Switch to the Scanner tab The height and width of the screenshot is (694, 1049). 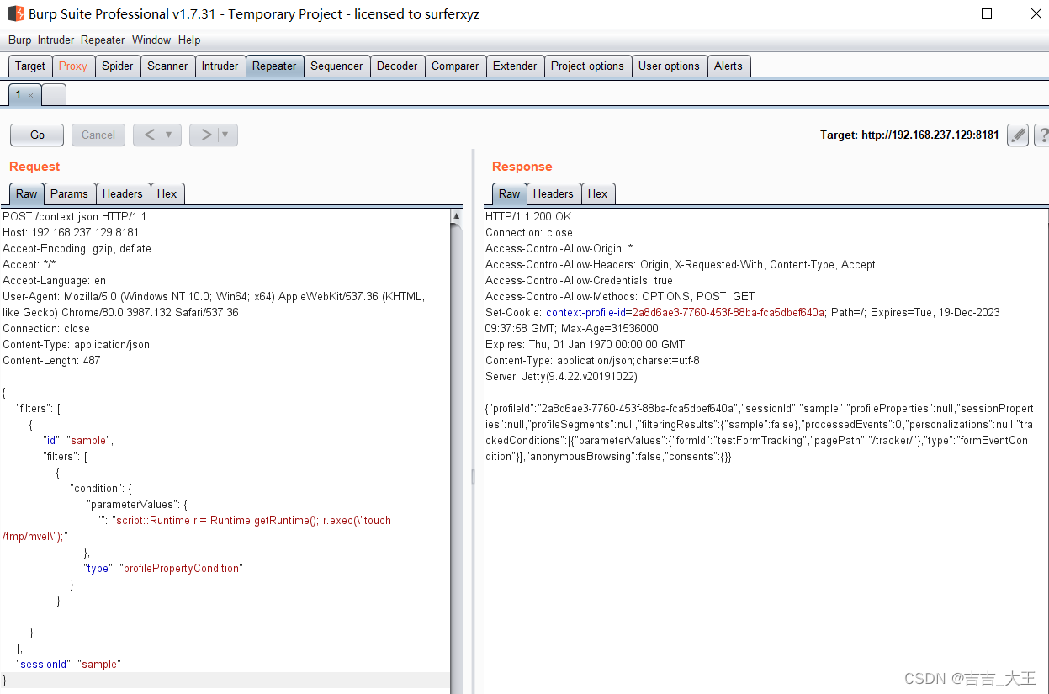click(167, 66)
